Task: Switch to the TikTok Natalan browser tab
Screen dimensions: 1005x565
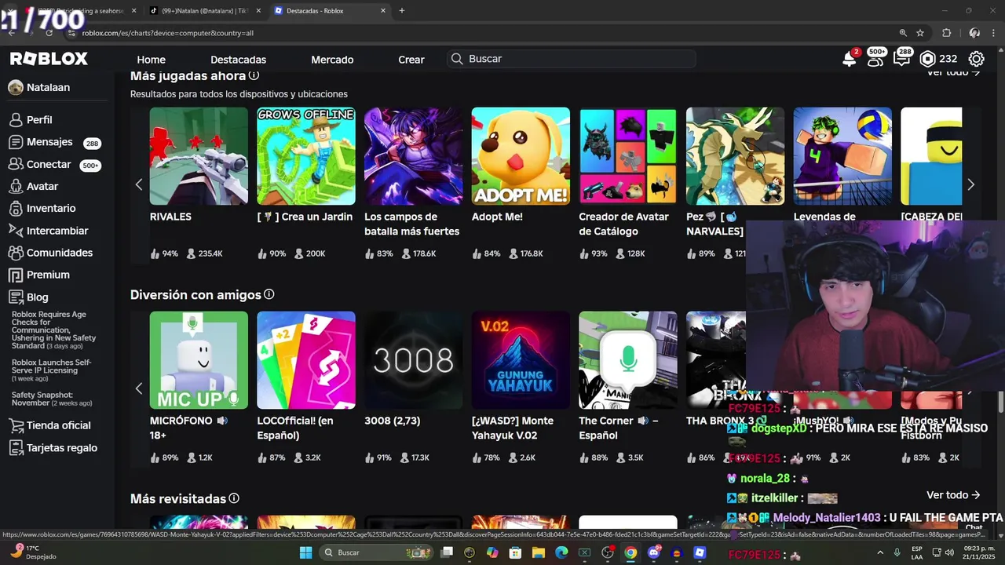Action: [x=206, y=11]
